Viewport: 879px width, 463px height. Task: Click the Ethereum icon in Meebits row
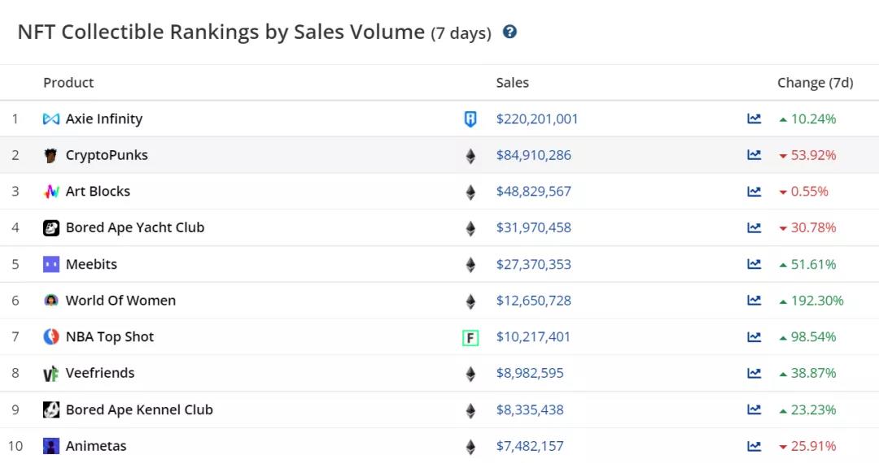[x=470, y=265]
